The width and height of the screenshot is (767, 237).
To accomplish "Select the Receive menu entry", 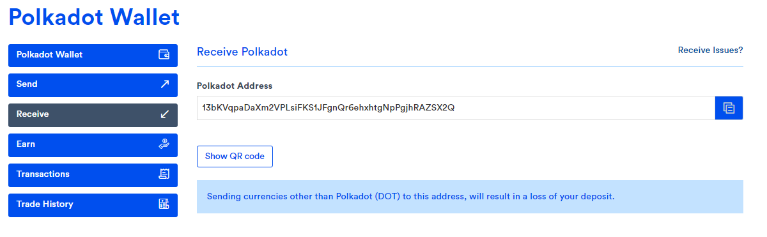I will 93,114.
